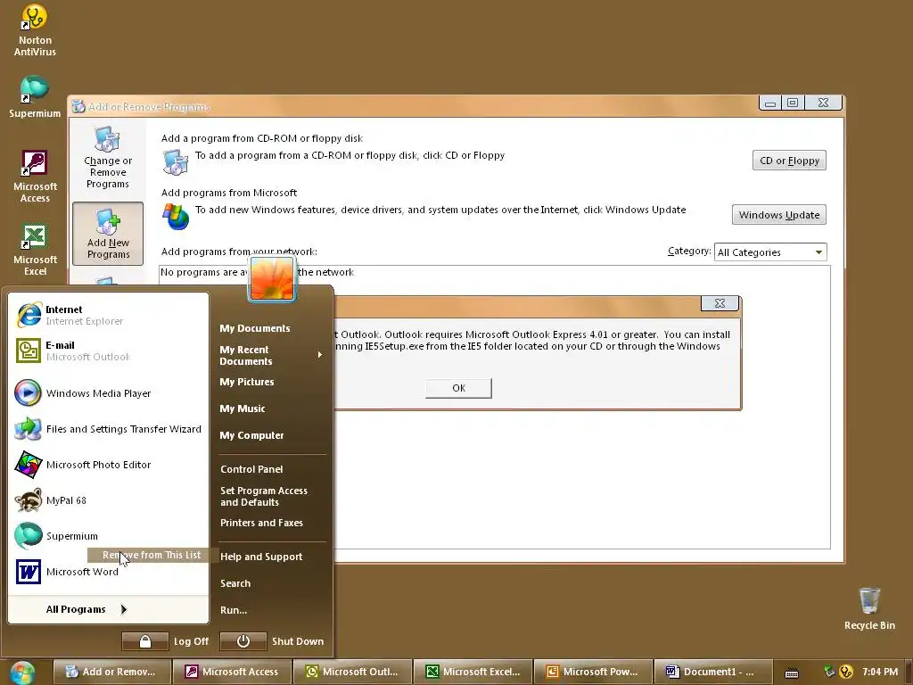Click the CD or Floppy button
Image resolution: width=913 pixels, height=685 pixels.
point(789,161)
